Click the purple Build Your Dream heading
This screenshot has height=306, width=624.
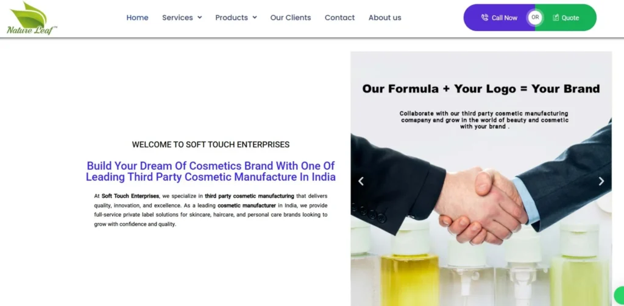[x=211, y=172]
